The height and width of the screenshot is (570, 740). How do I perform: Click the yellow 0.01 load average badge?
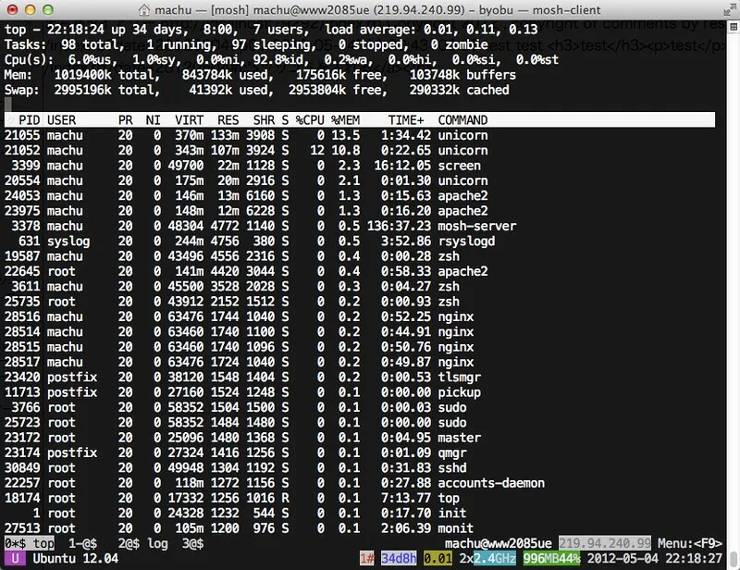pyautogui.click(x=438, y=559)
